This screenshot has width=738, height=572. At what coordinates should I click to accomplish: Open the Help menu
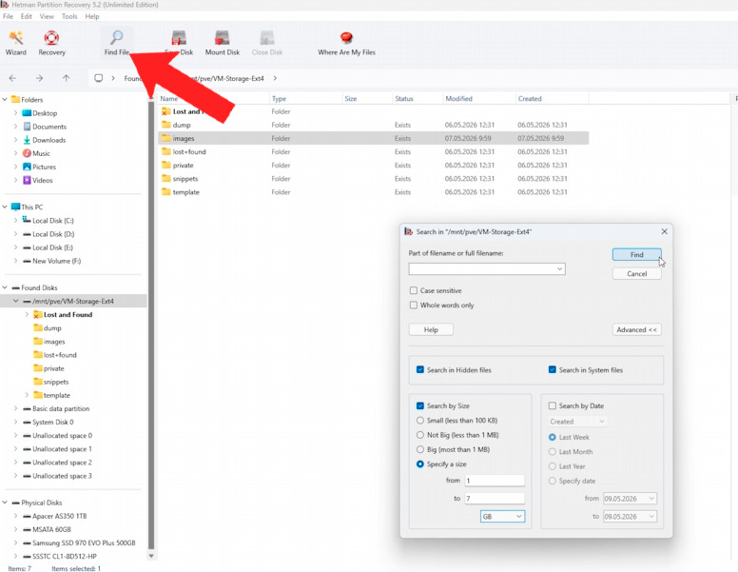[x=92, y=16]
